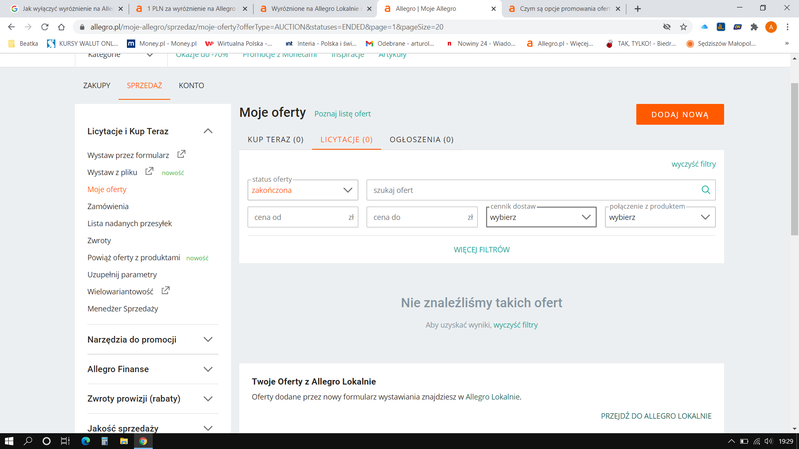Click the WIĘCEJ FILTRÓW link
This screenshot has height=449, width=799.
pos(481,250)
